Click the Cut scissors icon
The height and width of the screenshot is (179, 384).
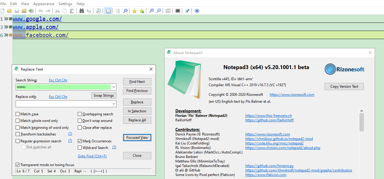57,11
